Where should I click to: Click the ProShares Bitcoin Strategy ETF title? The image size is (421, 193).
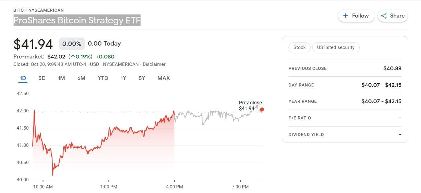(x=77, y=20)
